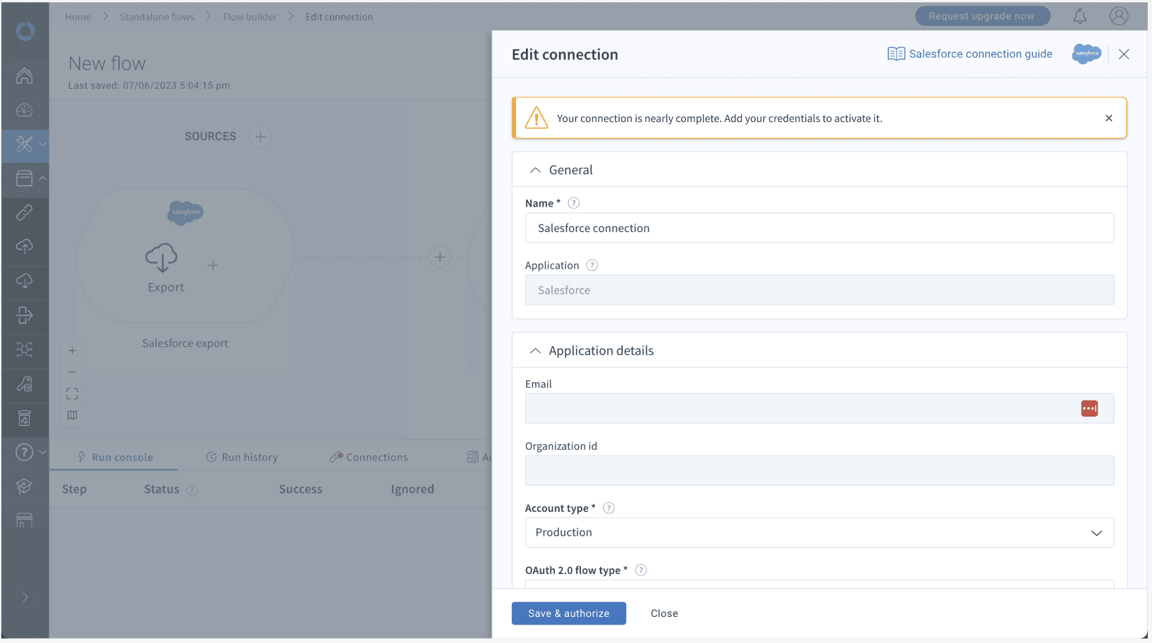Viewport: 1152px width, 643px height.
Task: Open the Dashboard gauge icon in sidebar
Action: [x=25, y=110]
